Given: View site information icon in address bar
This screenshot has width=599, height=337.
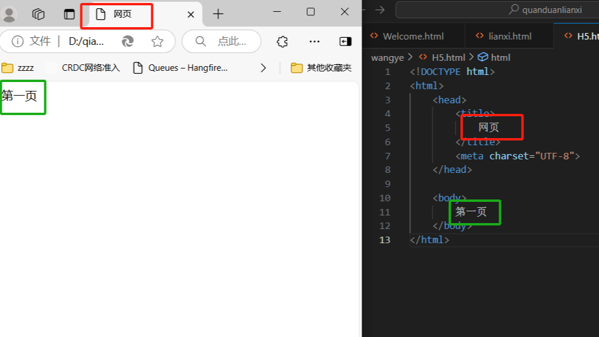Looking at the screenshot, I should [18, 41].
